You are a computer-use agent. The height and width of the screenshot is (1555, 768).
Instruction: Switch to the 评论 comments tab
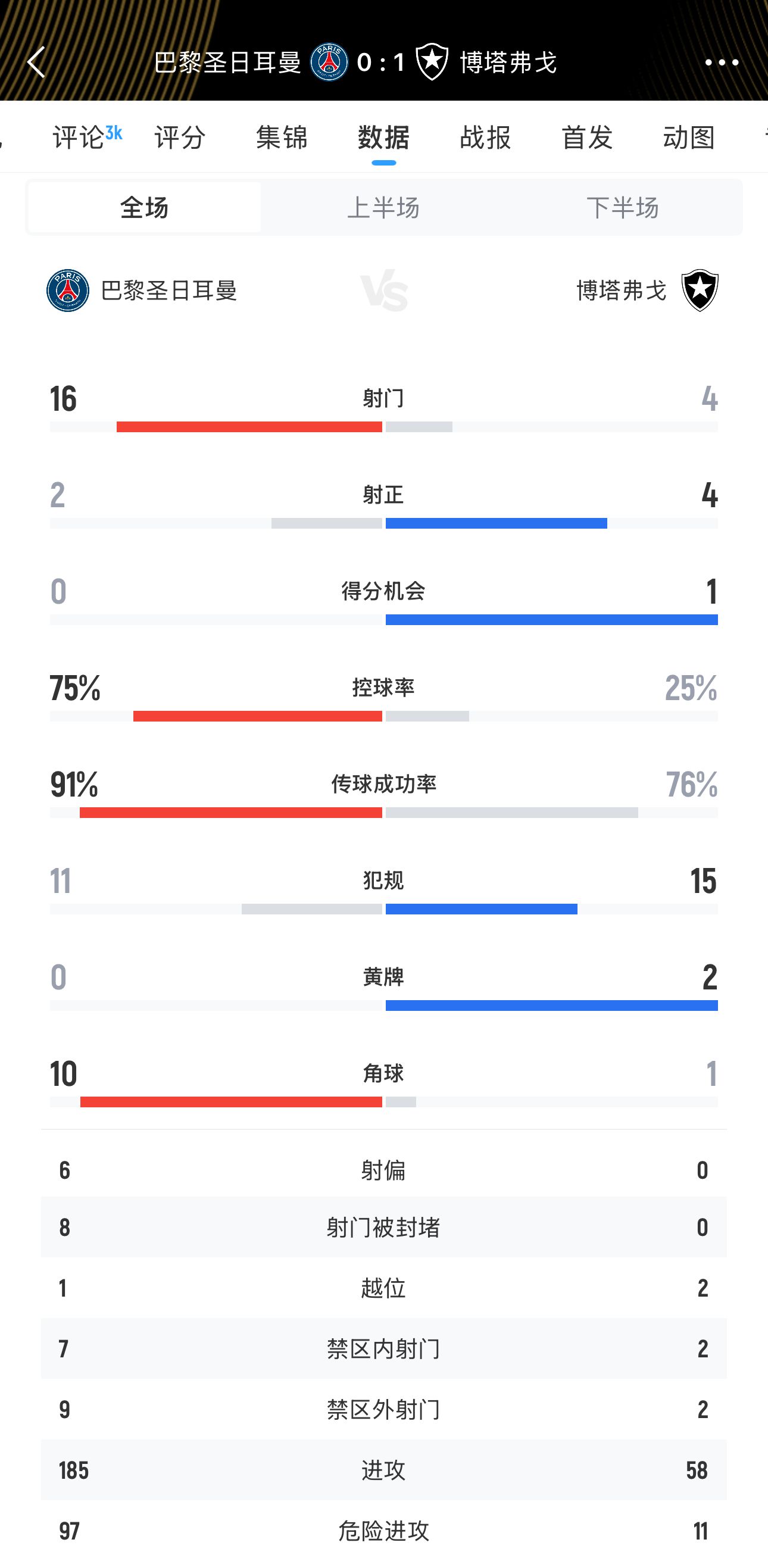[79, 137]
